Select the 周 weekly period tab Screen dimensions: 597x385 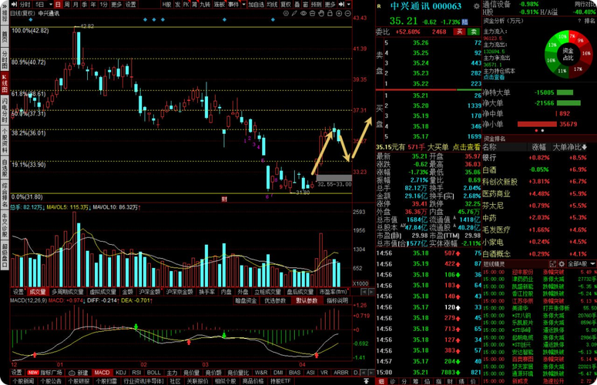tap(67, 5)
